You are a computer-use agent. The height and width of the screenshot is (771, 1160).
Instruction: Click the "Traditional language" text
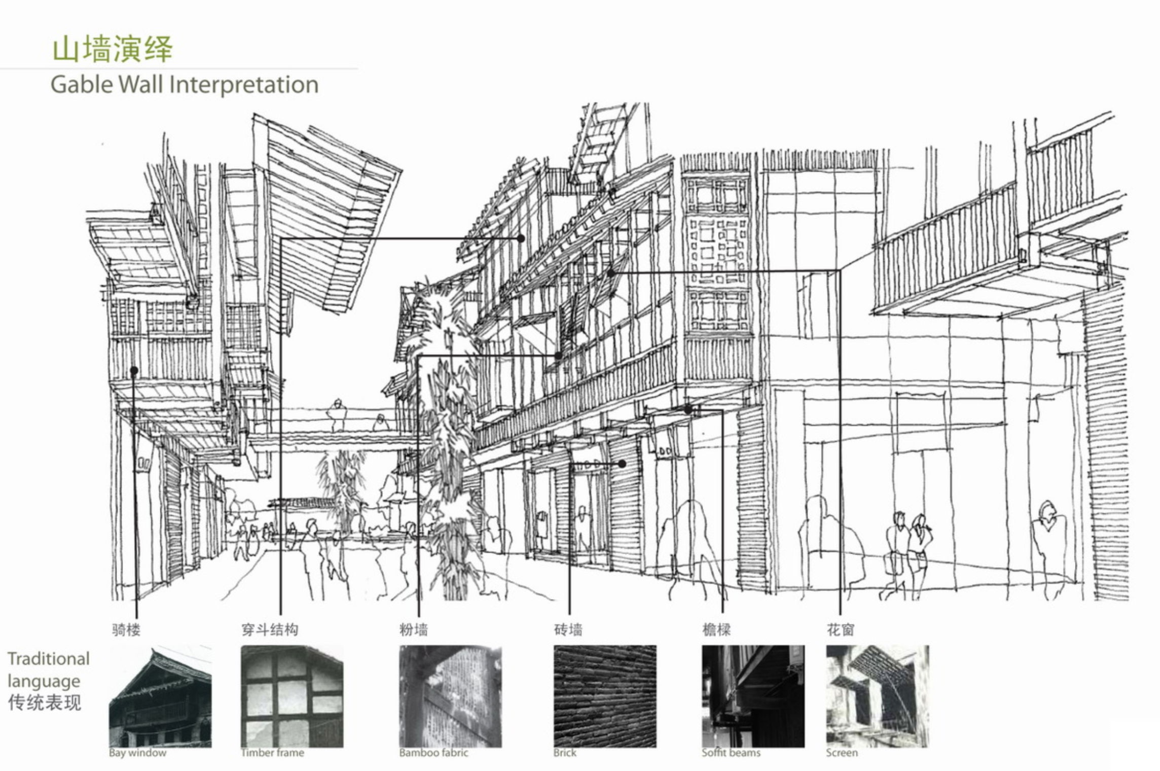[x=49, y=670]
